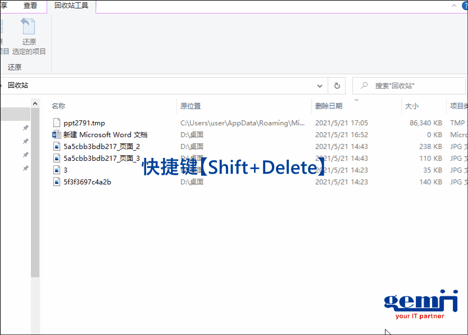Switch to the 查看 ribbon tab
Image resolution: width=468 pixels, height=335 pixels.
31,6
